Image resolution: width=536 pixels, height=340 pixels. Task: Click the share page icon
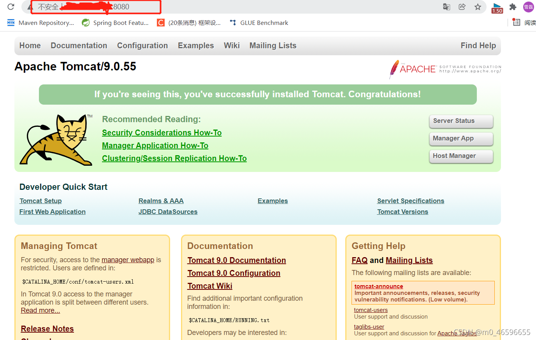coord(462,7)
